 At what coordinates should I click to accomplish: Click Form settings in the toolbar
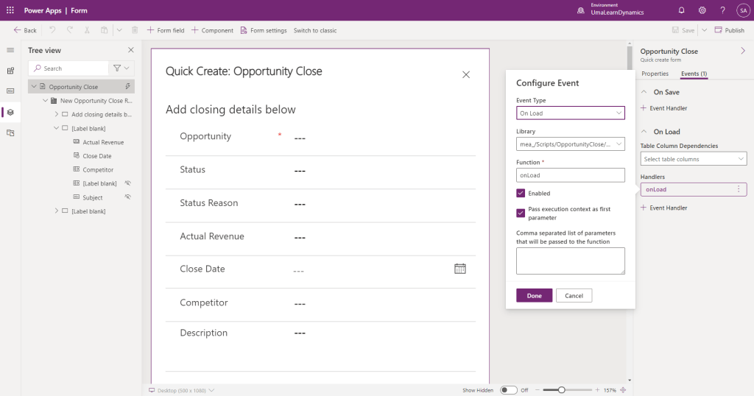[x=263, y=30]
